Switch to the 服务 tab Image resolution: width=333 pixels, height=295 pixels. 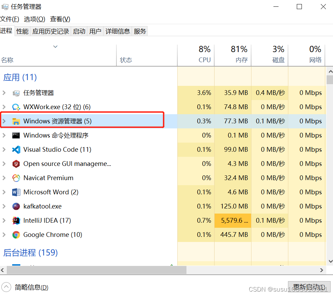[x=140, y=31]
